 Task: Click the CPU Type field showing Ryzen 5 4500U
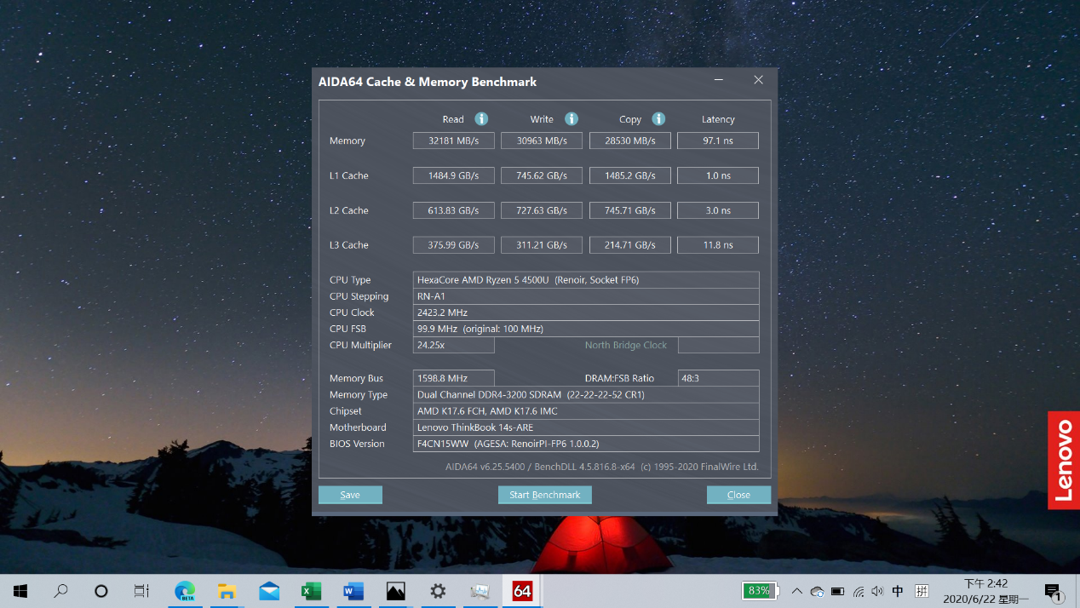[x=586, y=280]
